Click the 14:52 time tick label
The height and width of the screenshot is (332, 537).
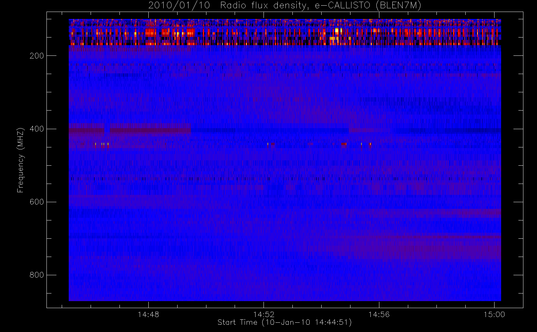[x=264, y=314]
